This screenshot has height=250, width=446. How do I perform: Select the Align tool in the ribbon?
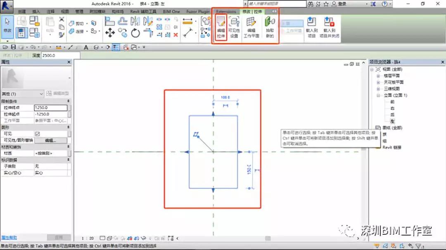point(109,21)
